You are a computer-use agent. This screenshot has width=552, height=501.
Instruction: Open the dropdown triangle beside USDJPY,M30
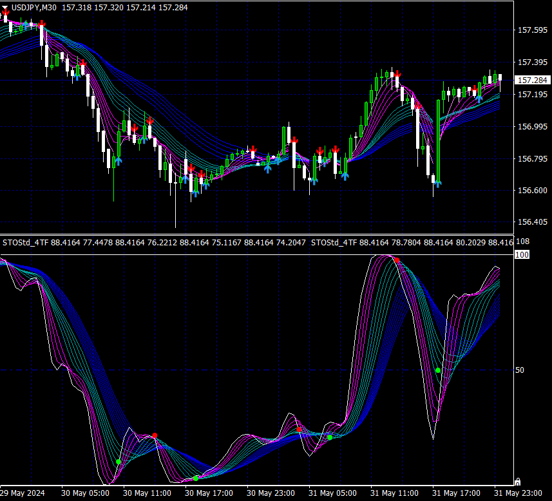click(x=5, y=7)
